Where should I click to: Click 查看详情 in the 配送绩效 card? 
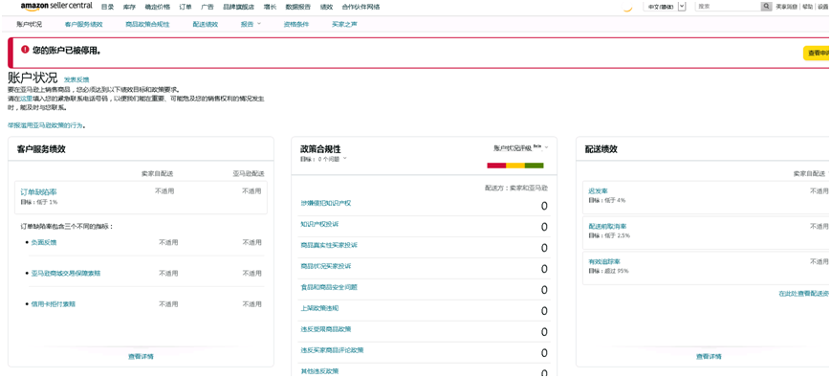[x=710, y=357]
